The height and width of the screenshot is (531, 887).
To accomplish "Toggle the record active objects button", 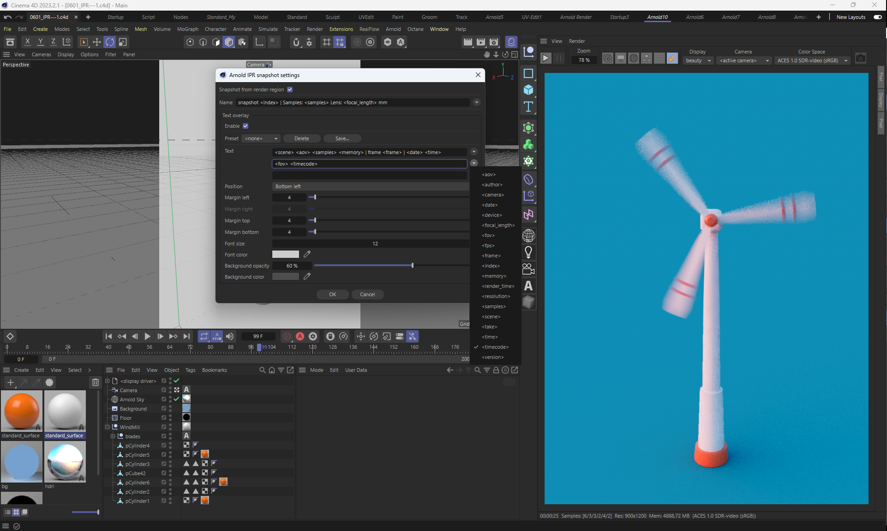I will click(287, 336).
